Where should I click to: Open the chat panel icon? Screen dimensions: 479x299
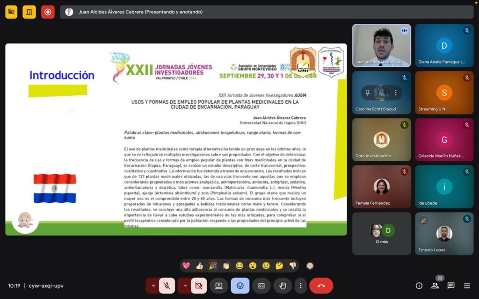click(x=451, y=285)
